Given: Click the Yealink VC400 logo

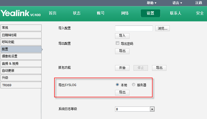Looking at the screenshot, I should (x=21, y=13).
